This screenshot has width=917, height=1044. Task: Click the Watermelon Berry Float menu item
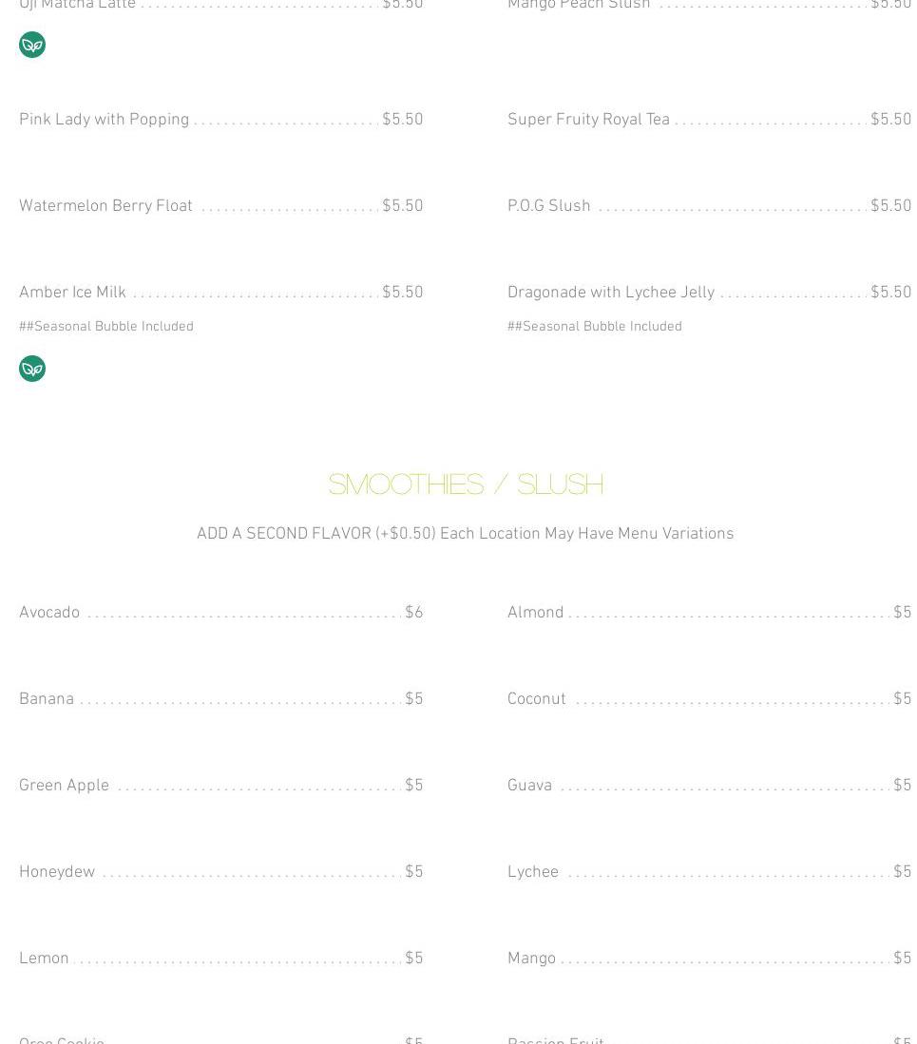[106, 206]
